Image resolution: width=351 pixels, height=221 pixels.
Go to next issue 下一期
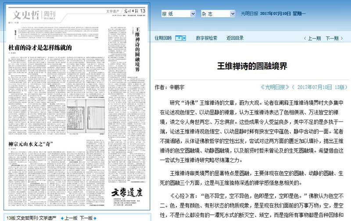(x=332, y=38)
